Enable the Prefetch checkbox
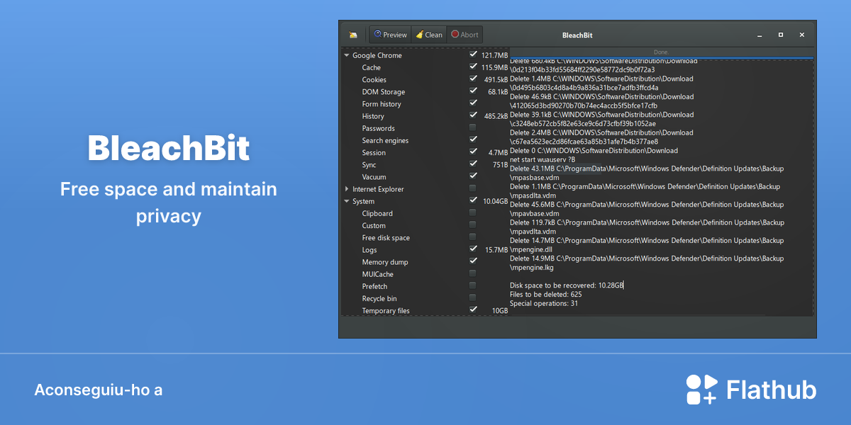 [x=473, y=285]
